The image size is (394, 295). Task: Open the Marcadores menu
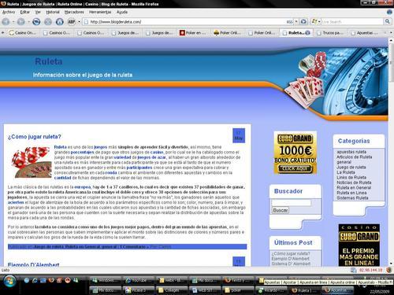click(x=74, y=12)
